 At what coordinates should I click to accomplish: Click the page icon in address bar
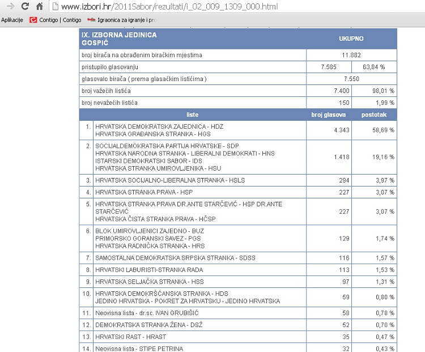(56, 6)
